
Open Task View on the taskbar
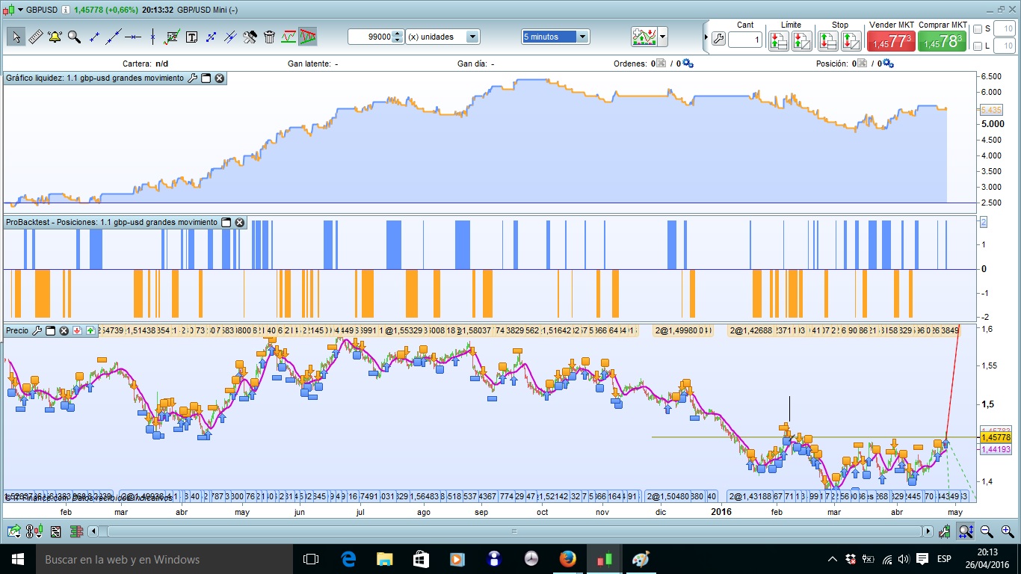(311, 559)
